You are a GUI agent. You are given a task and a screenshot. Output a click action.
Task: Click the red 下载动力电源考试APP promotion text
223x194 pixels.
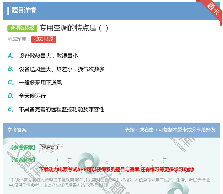[117, 169]
